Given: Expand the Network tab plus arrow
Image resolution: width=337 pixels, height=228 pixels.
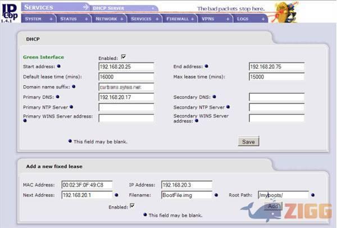Looking at the screenshot, I should [122, 19].
